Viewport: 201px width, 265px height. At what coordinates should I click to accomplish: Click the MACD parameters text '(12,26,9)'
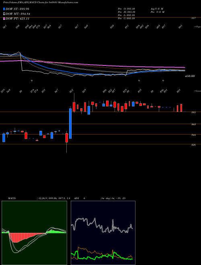tap(42, 198)
